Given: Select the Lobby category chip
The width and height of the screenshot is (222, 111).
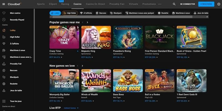Looking at the screenshot, I should click(x=55, y=13).
